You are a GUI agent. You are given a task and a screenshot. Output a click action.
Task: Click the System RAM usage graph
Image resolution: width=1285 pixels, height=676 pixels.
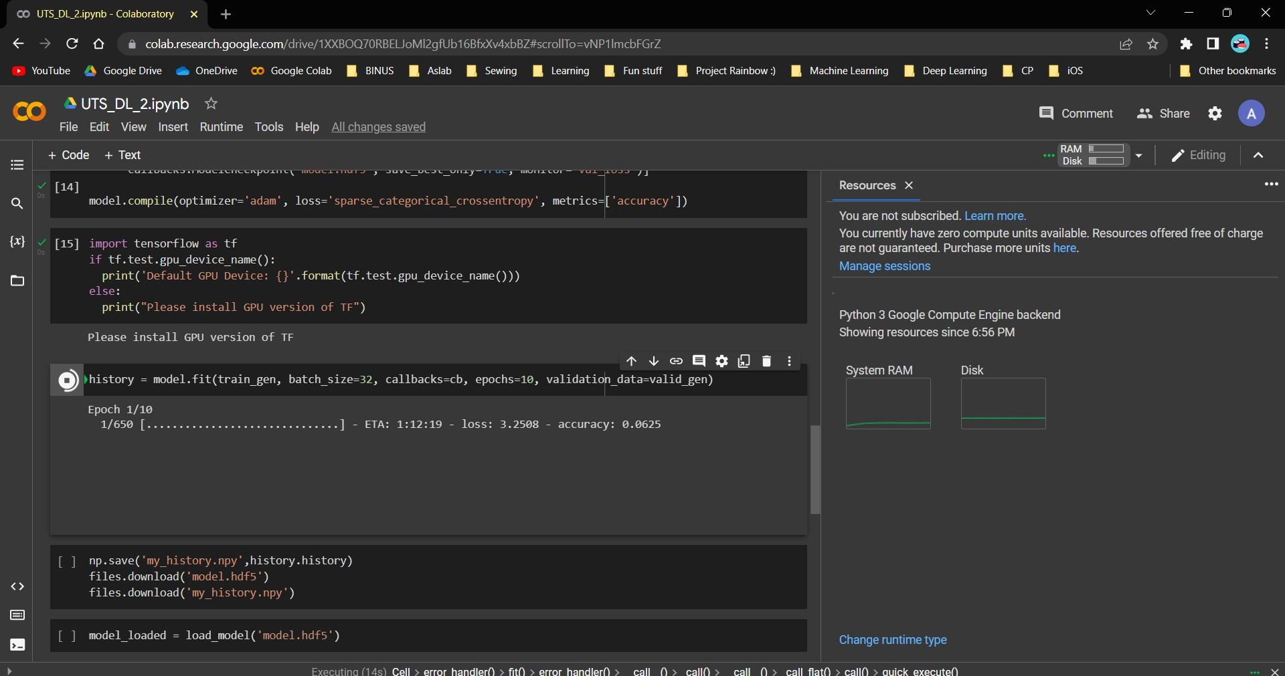tap(888, 404)
